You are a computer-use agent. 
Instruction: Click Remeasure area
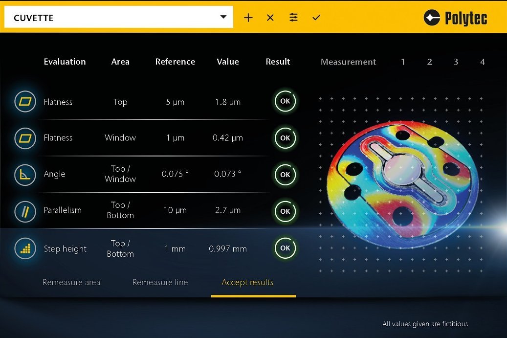71,282
